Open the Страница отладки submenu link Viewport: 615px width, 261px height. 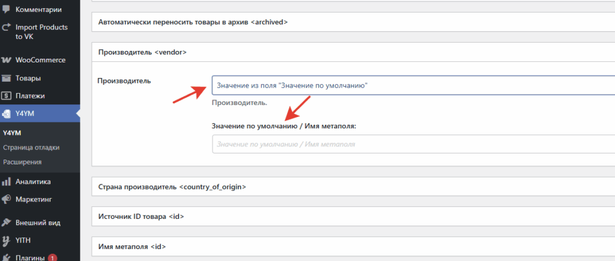31,148
